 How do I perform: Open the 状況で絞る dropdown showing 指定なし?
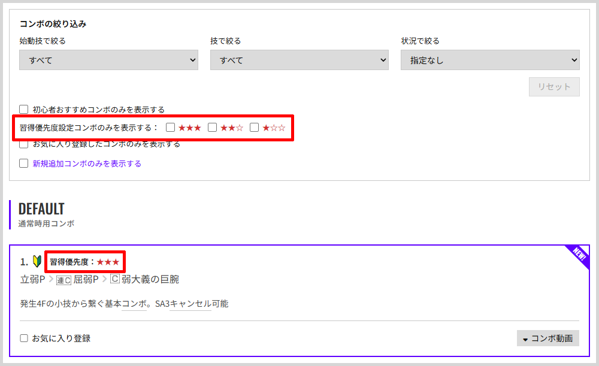pos(490,60)
